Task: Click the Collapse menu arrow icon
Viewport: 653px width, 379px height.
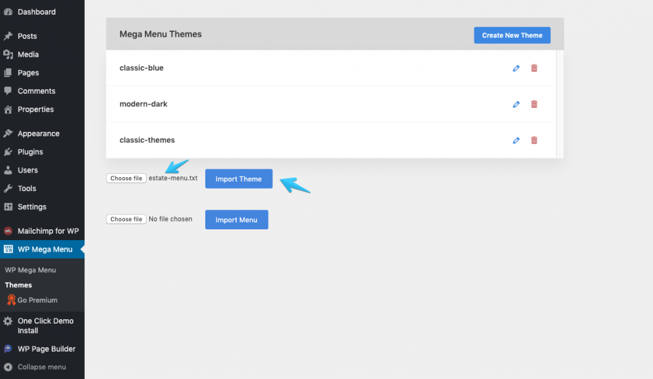Action: click(x=8, y=367)
